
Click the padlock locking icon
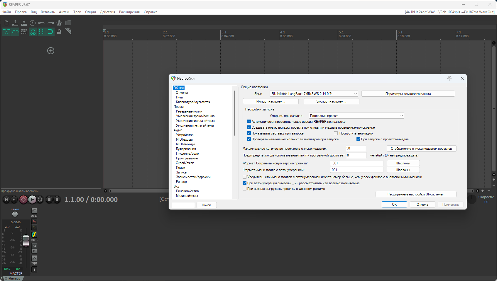click(x=59, y=32)
